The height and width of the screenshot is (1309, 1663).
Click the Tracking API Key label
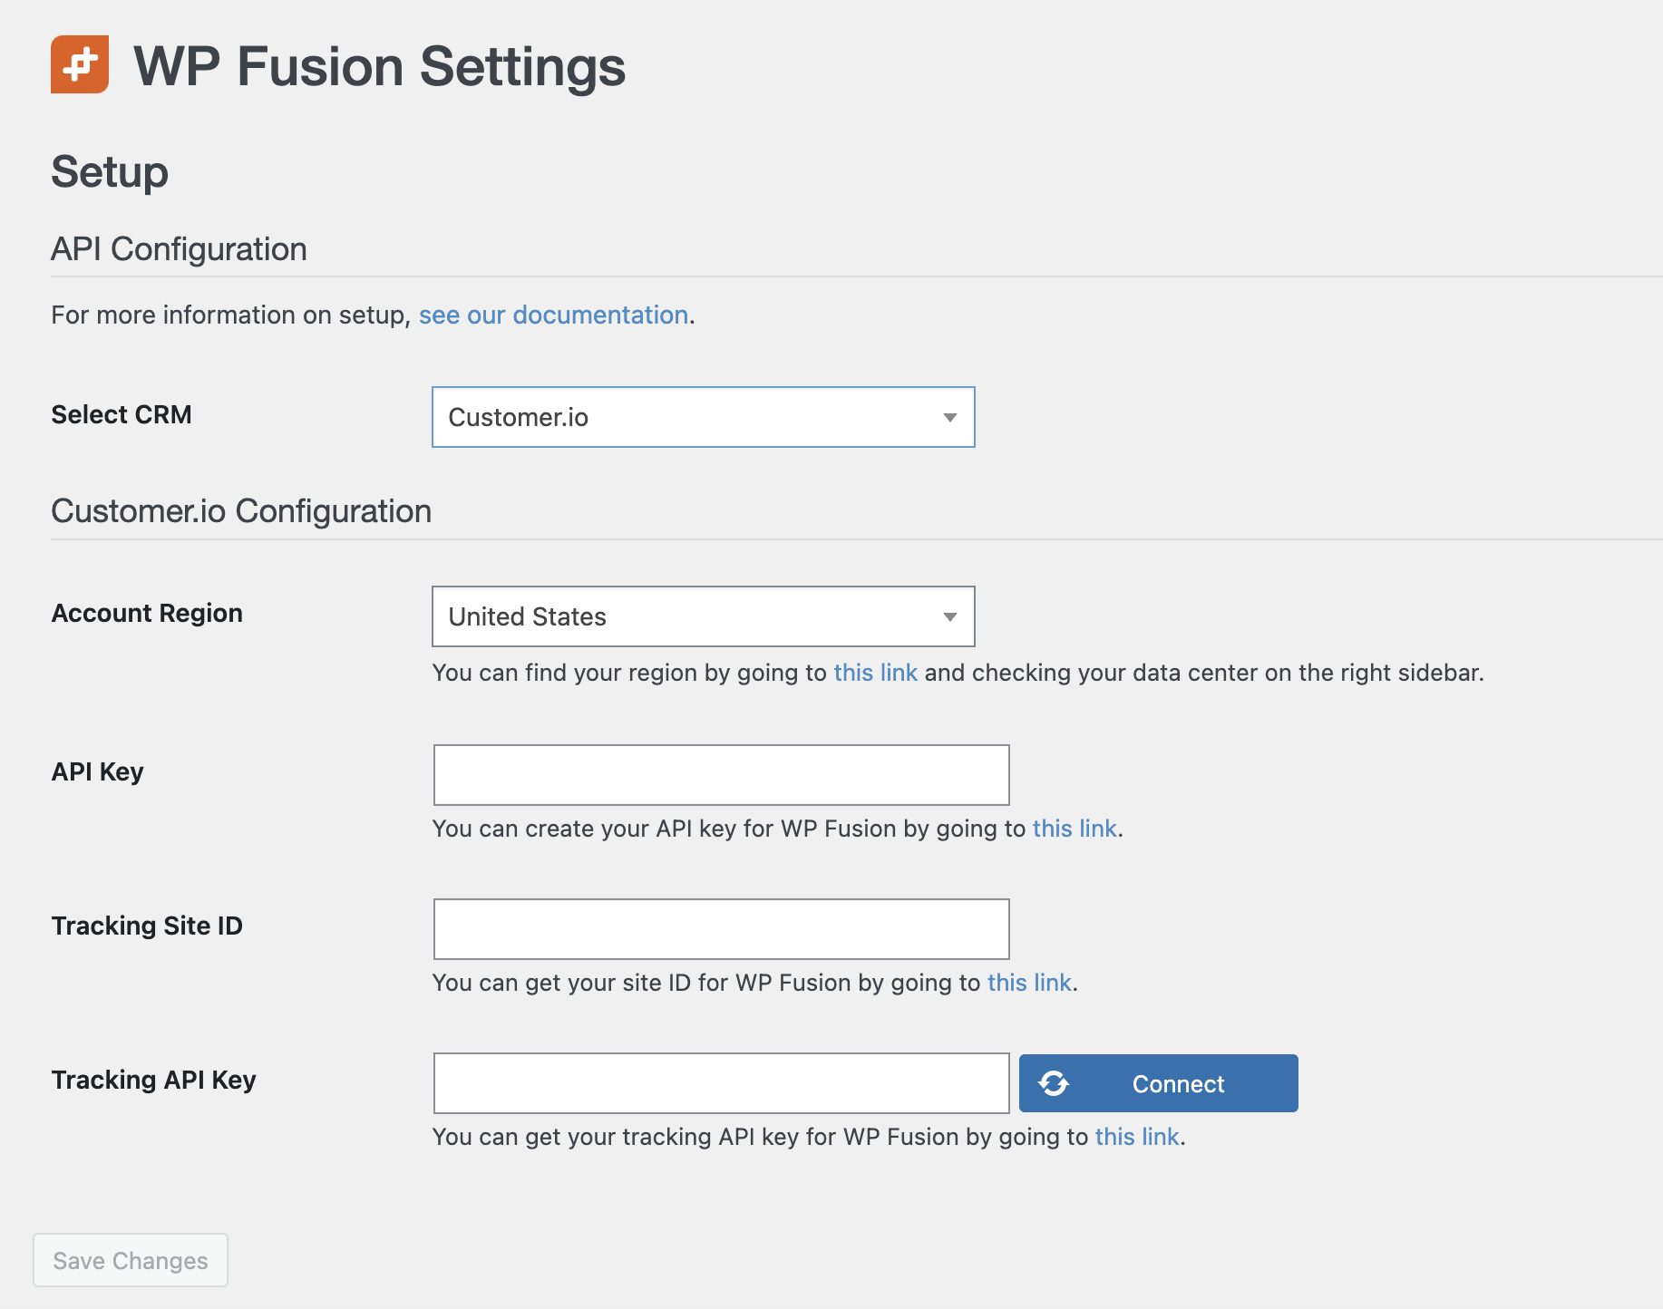[154, 1080]
